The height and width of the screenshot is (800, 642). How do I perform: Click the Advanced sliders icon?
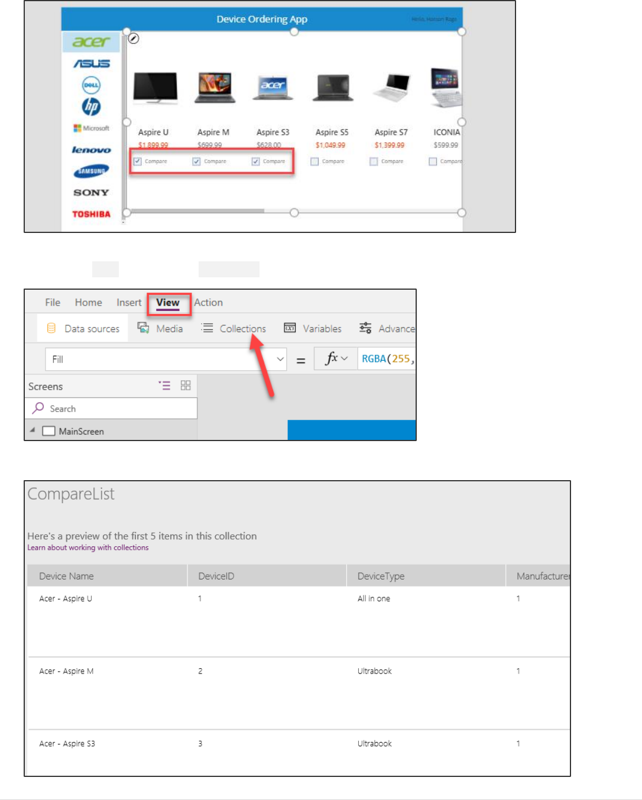click(365, 328)
